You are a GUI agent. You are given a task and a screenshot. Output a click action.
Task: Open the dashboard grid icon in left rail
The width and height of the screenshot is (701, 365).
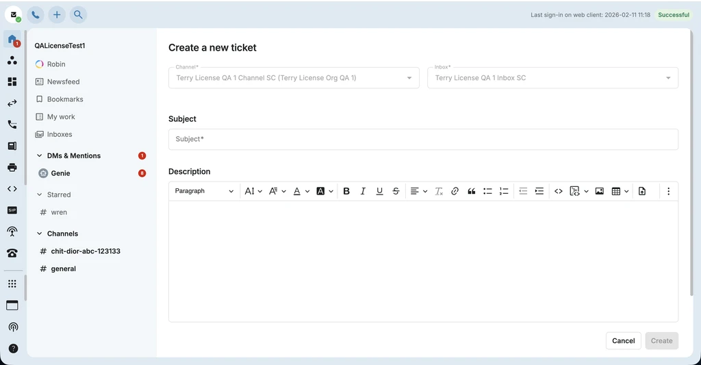[12, 81]
